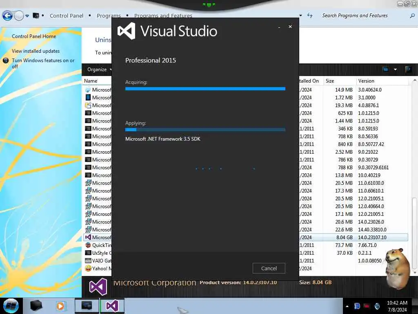
Task: Select the program with version 4.0.8876.1
Action: [x=245, y=105]
